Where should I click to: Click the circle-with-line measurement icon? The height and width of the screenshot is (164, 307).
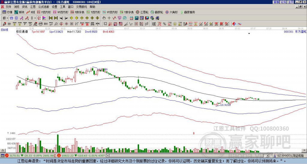click(40, 24)
